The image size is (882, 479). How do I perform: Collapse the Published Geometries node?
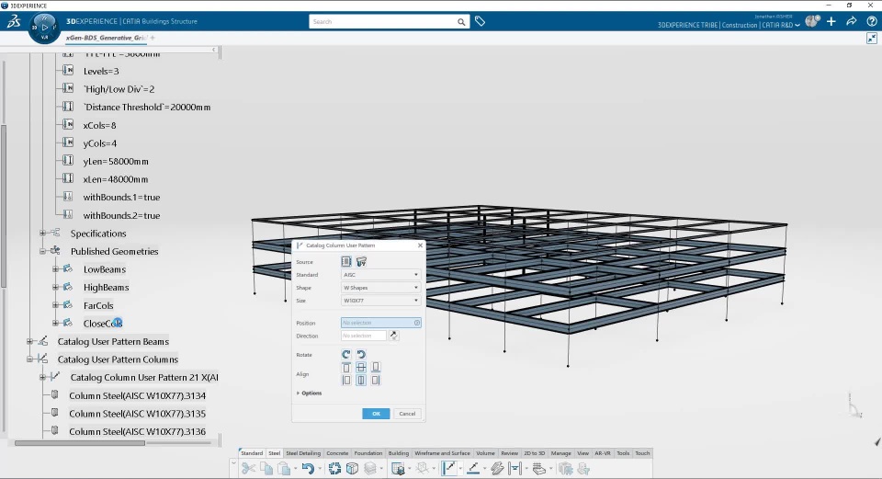(43, 251)
